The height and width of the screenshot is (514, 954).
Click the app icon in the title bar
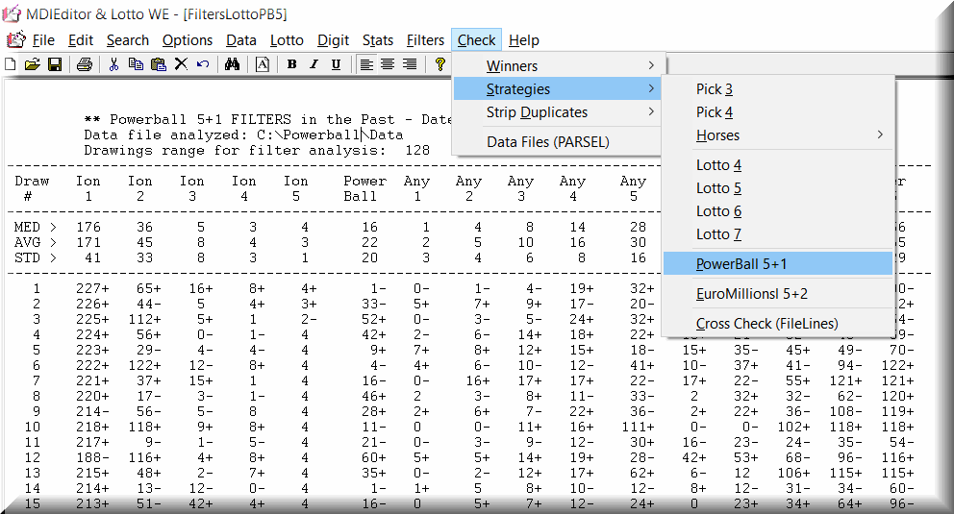pyautogui.click(x=12, y=13)
